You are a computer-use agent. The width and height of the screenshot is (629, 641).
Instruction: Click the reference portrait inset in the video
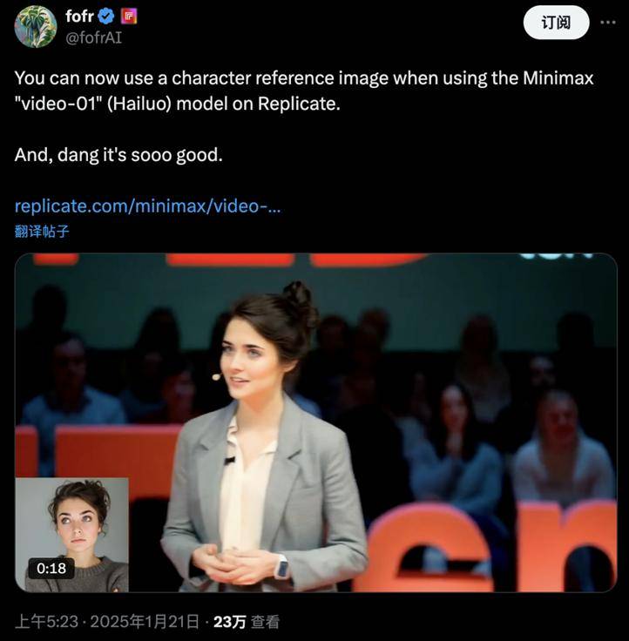click(x=72, y=535)
